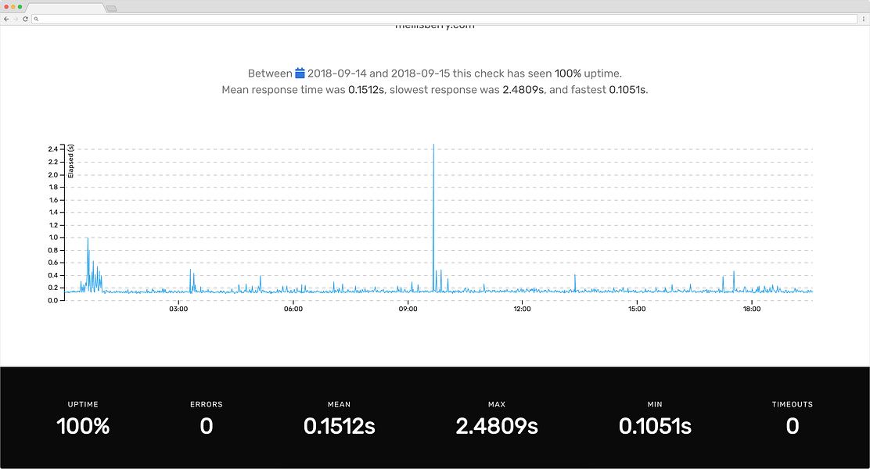Viewport: 870px width, 469px height.
Task: Click the browser back arrow
Action: [6, 19]
